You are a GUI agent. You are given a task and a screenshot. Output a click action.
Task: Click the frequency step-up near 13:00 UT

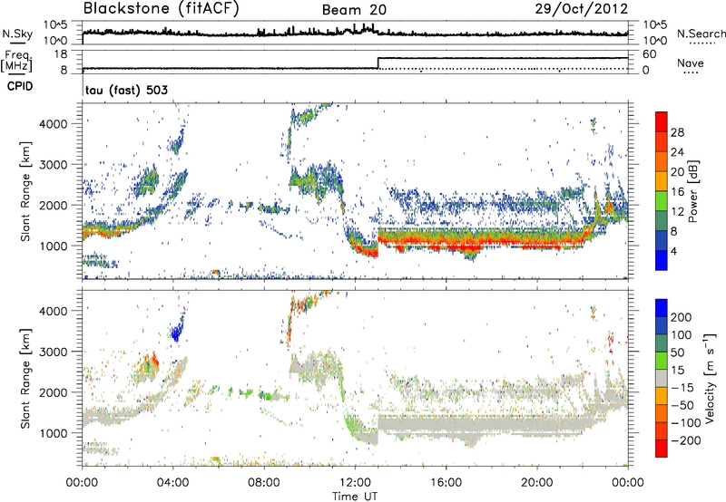[378, 63]
